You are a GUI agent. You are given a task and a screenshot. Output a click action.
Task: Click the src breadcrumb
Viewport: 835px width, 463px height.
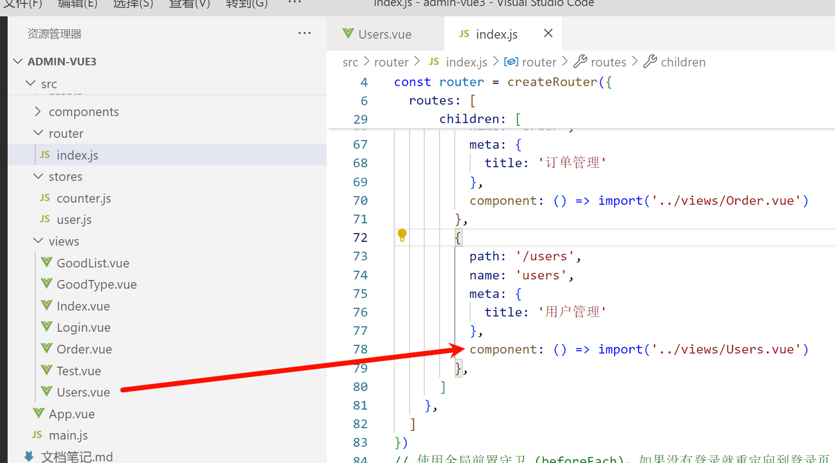351,62
